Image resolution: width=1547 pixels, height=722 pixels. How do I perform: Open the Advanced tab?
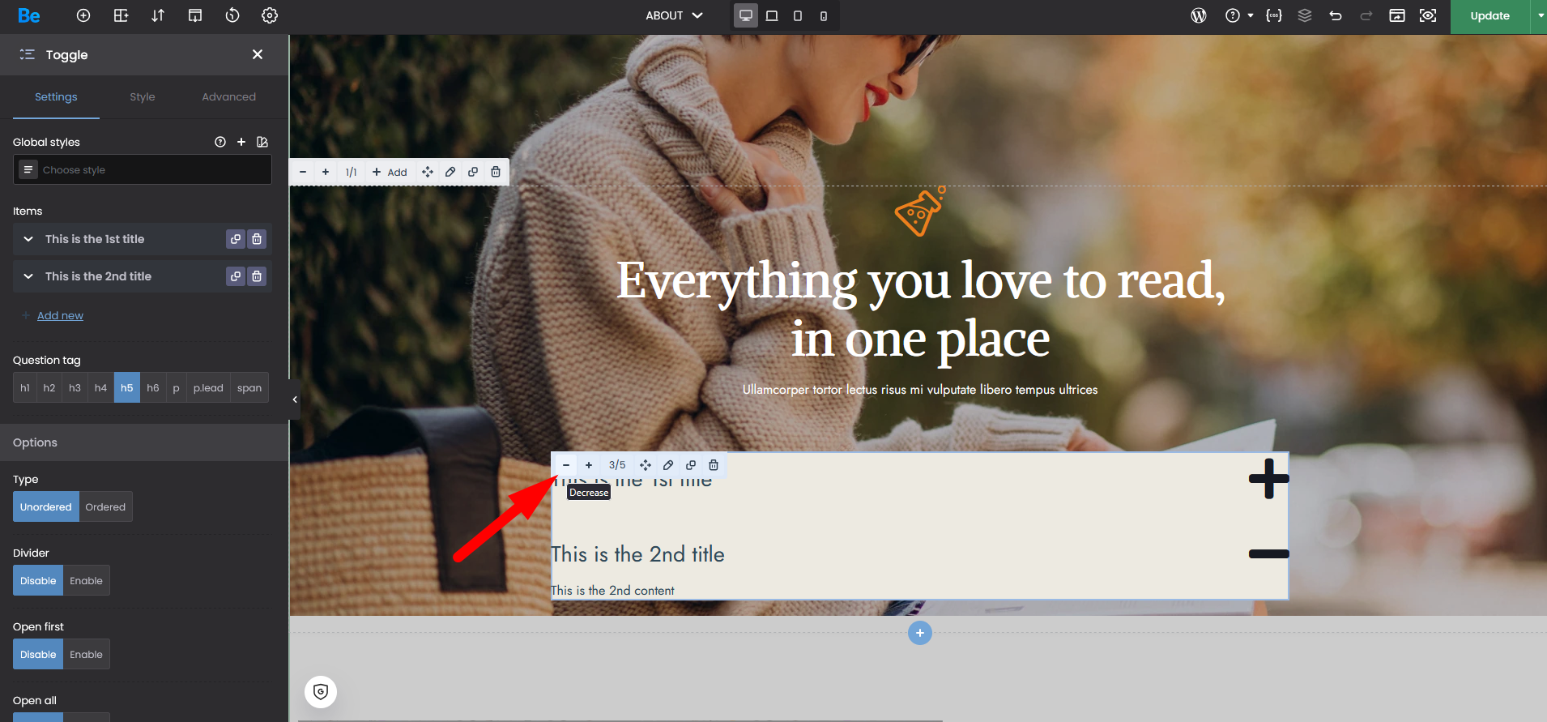pos(228,96)
